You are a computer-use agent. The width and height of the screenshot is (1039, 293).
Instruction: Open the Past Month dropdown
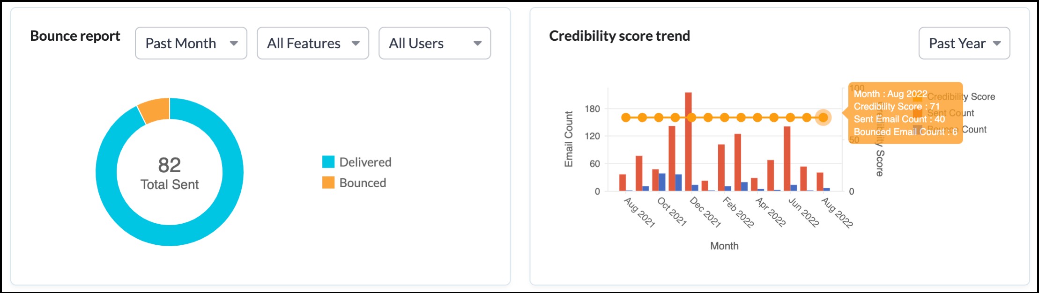point(191,43)
